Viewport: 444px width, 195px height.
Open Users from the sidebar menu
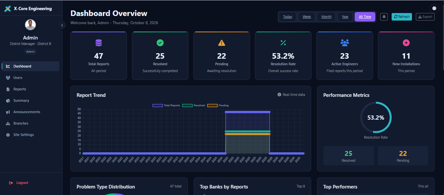click(x=30, y=78)
